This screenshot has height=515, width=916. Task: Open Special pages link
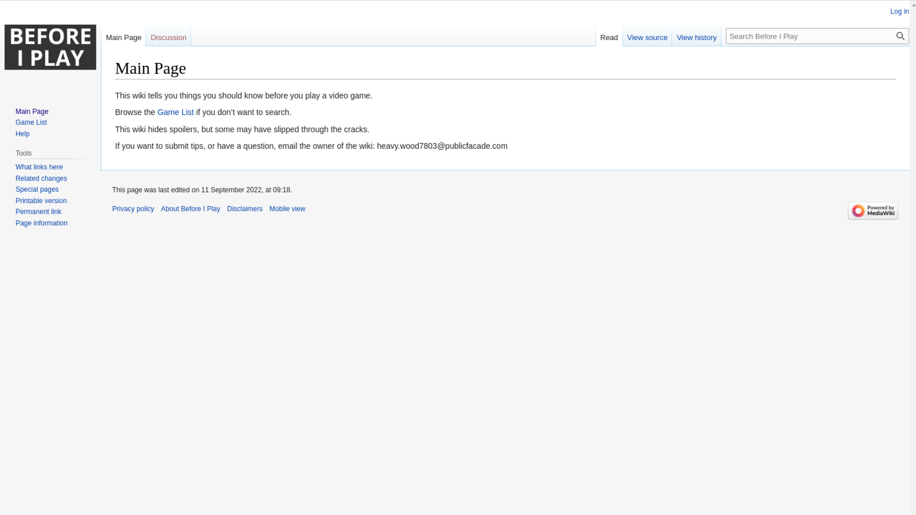pos(37,189)
